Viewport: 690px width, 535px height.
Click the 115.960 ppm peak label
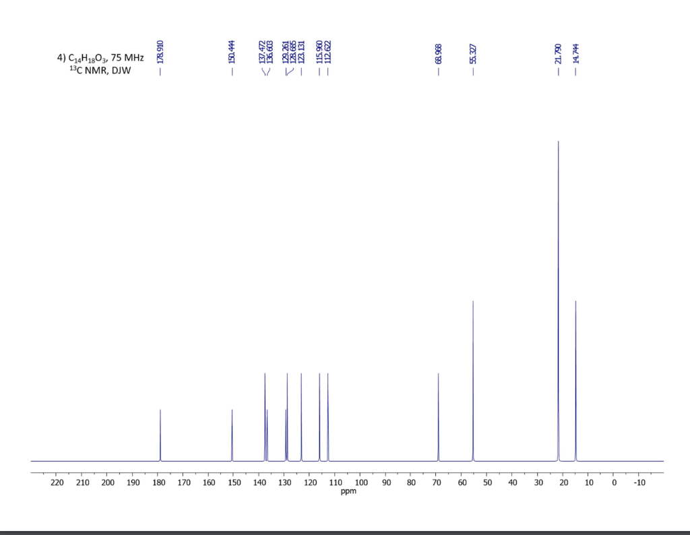pyautogui.click(x=318, y=53)
